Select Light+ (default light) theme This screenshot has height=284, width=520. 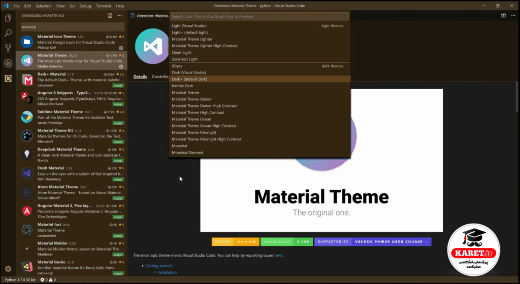click(x=259, y=32)
